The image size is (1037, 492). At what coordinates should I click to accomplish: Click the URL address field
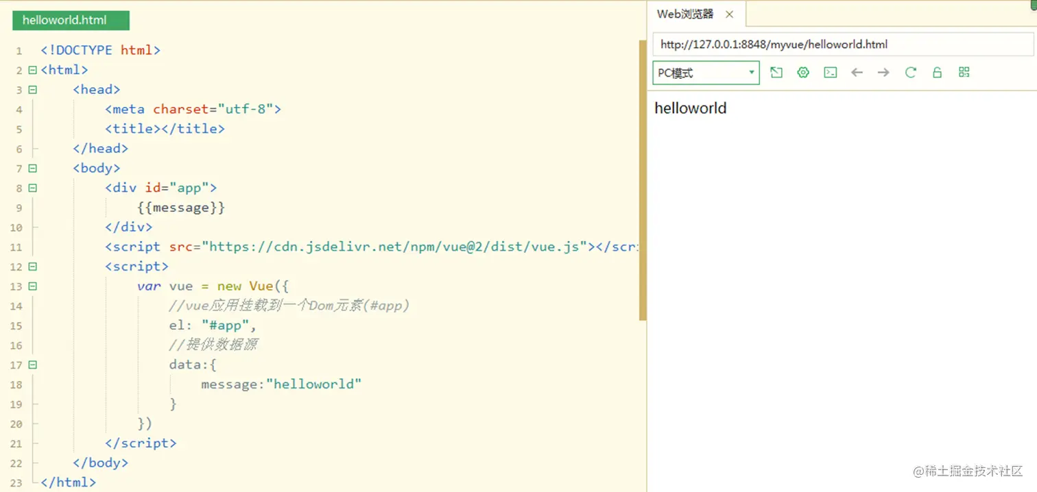point(843,45)
